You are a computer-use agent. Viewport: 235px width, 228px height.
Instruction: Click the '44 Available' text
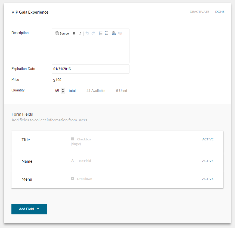[x=96, y=91]
